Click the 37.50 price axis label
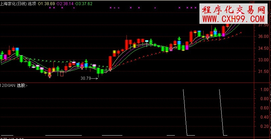 263,25
